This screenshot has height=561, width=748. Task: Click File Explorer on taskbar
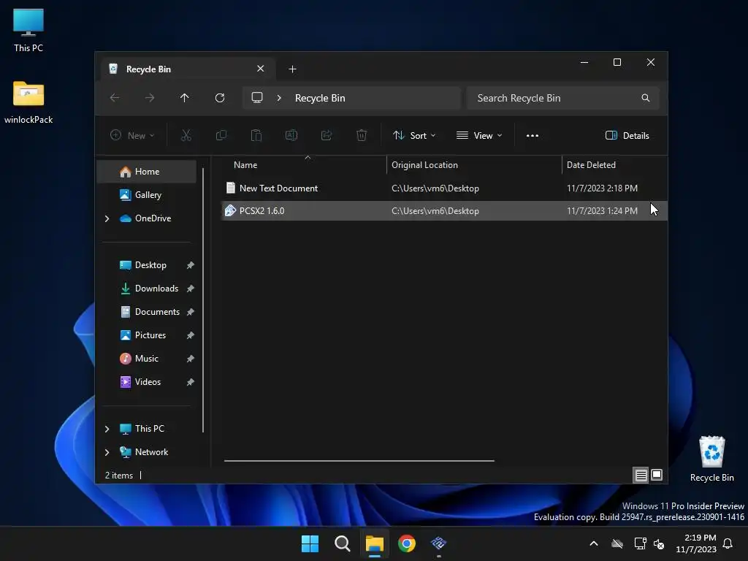pyautogui.click(x=375, y=543)
